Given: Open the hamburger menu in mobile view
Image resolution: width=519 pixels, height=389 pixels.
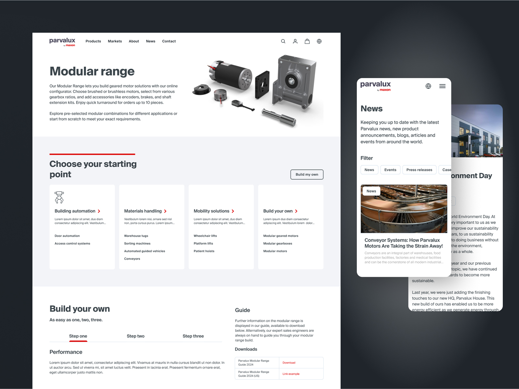Looking at the screenshot, I should (x=442, y=86).
